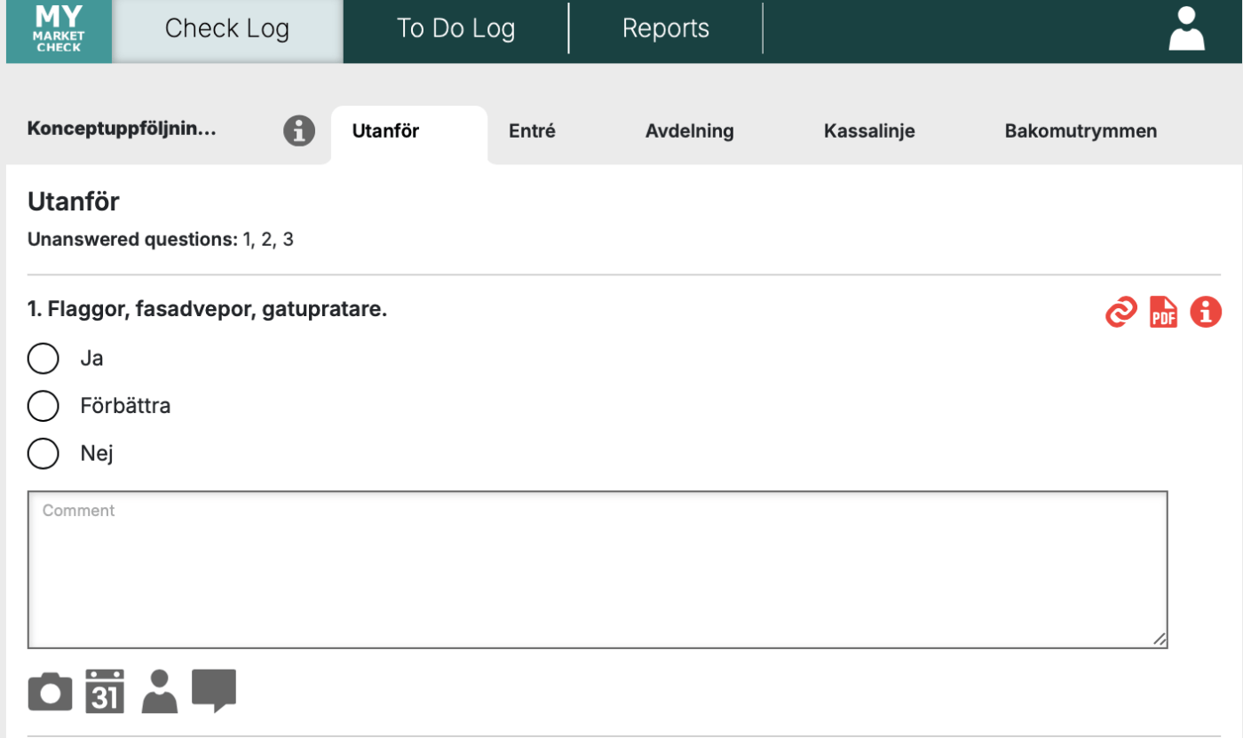The width and height of the screenshot is (1243, 738).
Task: Open the Kassalinje tab
Action: tap(868, 131)
